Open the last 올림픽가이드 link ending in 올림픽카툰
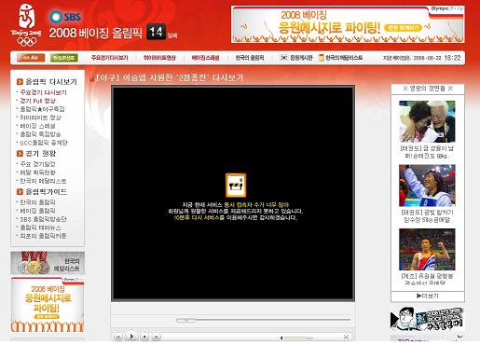Screen dimensions: 480x345 pos(43,236)
